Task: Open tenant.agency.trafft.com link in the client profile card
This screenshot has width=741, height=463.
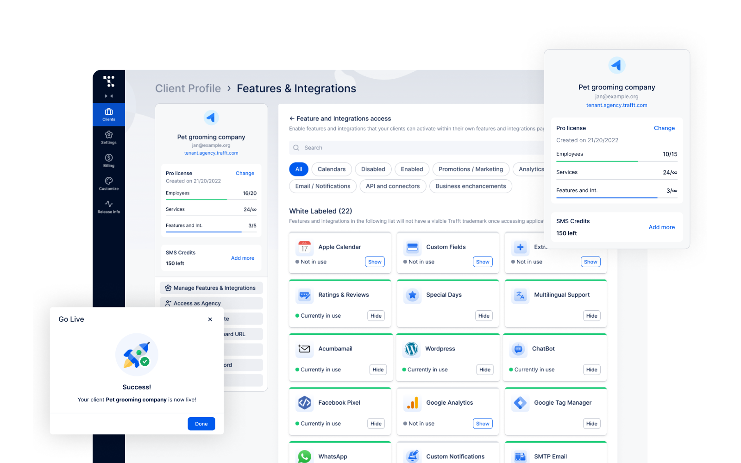Action: [211, 153]
